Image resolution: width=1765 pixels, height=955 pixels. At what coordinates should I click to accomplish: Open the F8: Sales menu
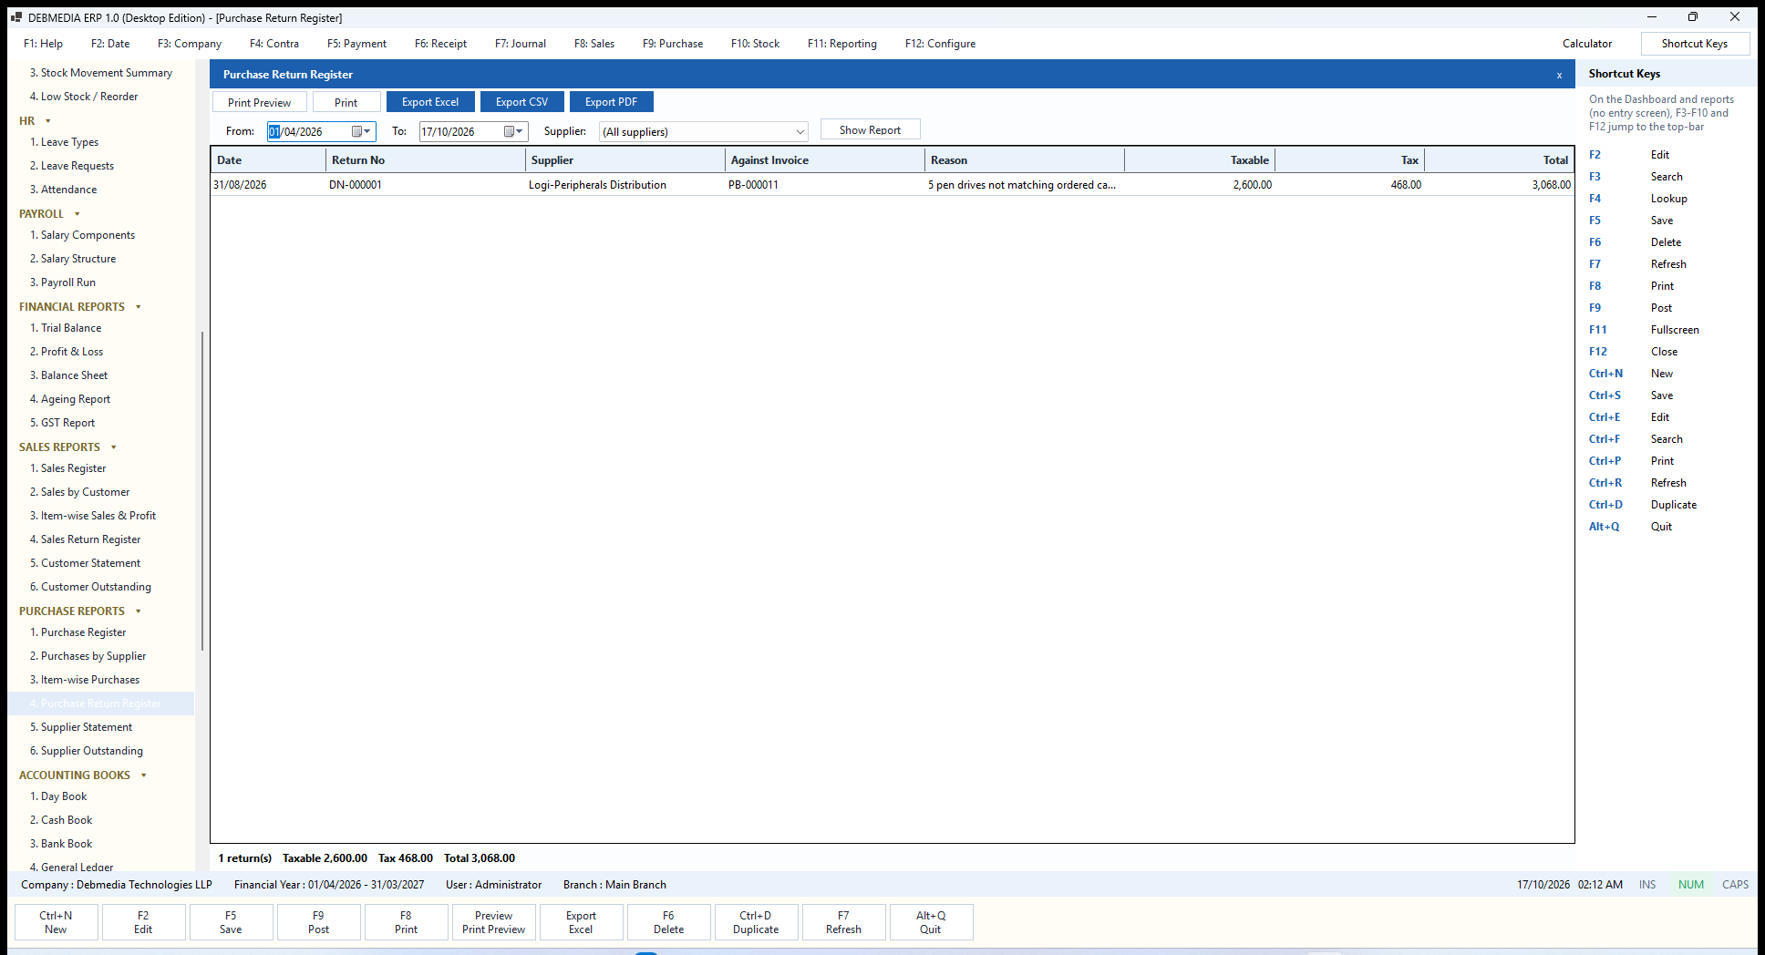click(x=594, y=44)
